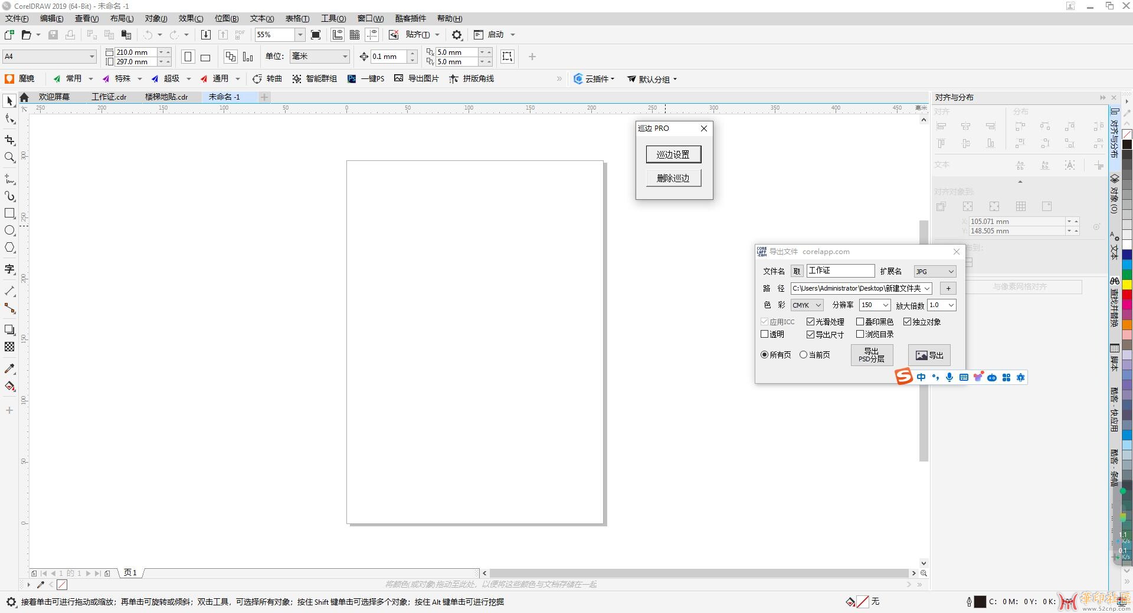
Task: Pick the red swatch in color palette
Action: coord(1127,294)
